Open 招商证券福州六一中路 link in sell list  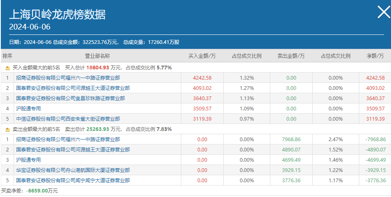pyautogui.click(x=68, y=140)
